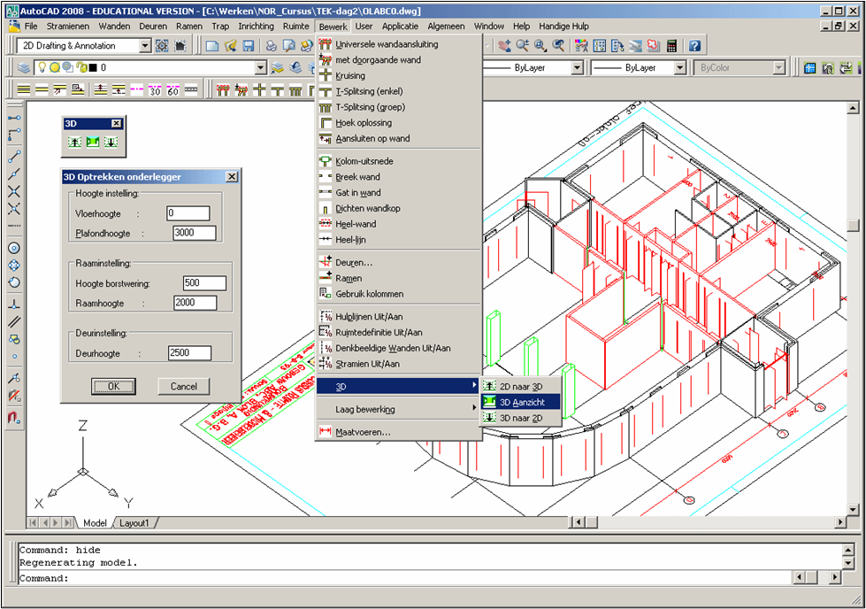Switch to the Layout1 tab
This screenshot has width=866, height=609.
(134, 523)
